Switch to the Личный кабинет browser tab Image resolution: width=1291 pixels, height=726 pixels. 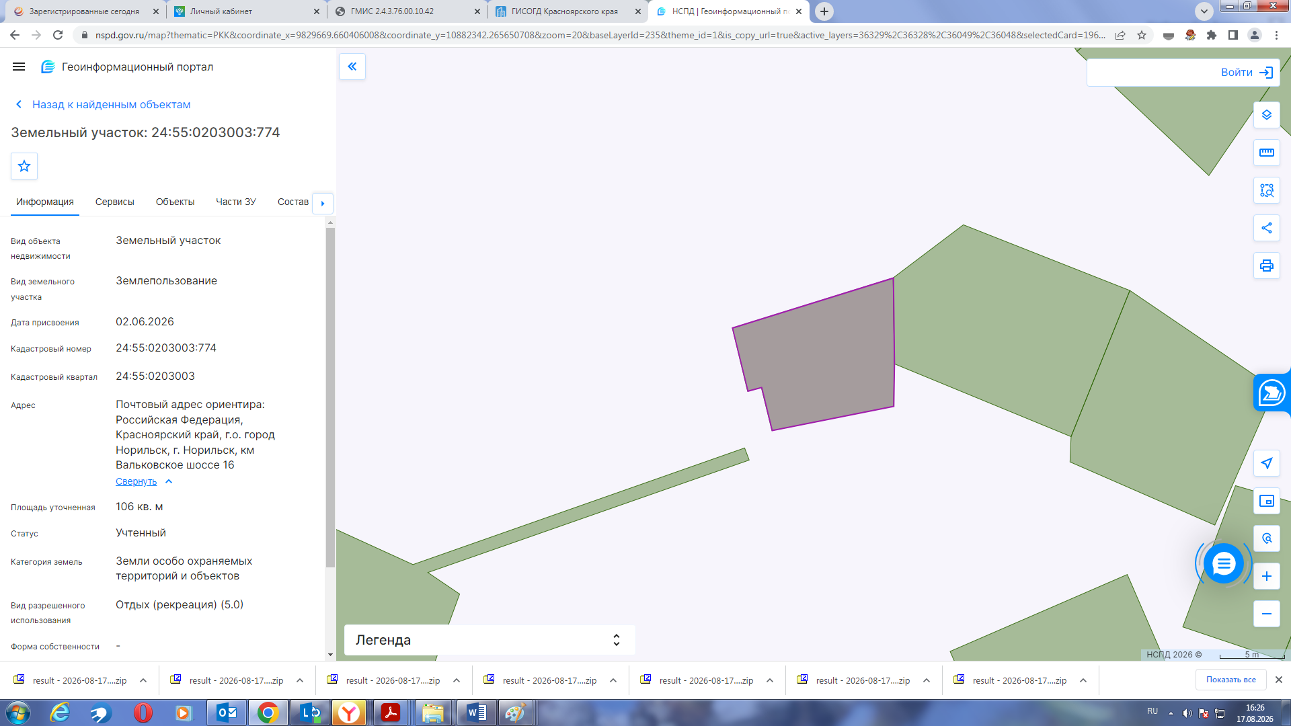click(246, 11)
